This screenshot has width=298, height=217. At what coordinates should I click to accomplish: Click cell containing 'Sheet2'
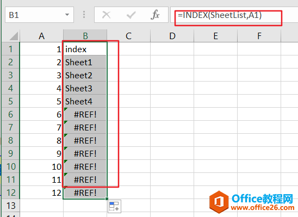click(85, 75)
